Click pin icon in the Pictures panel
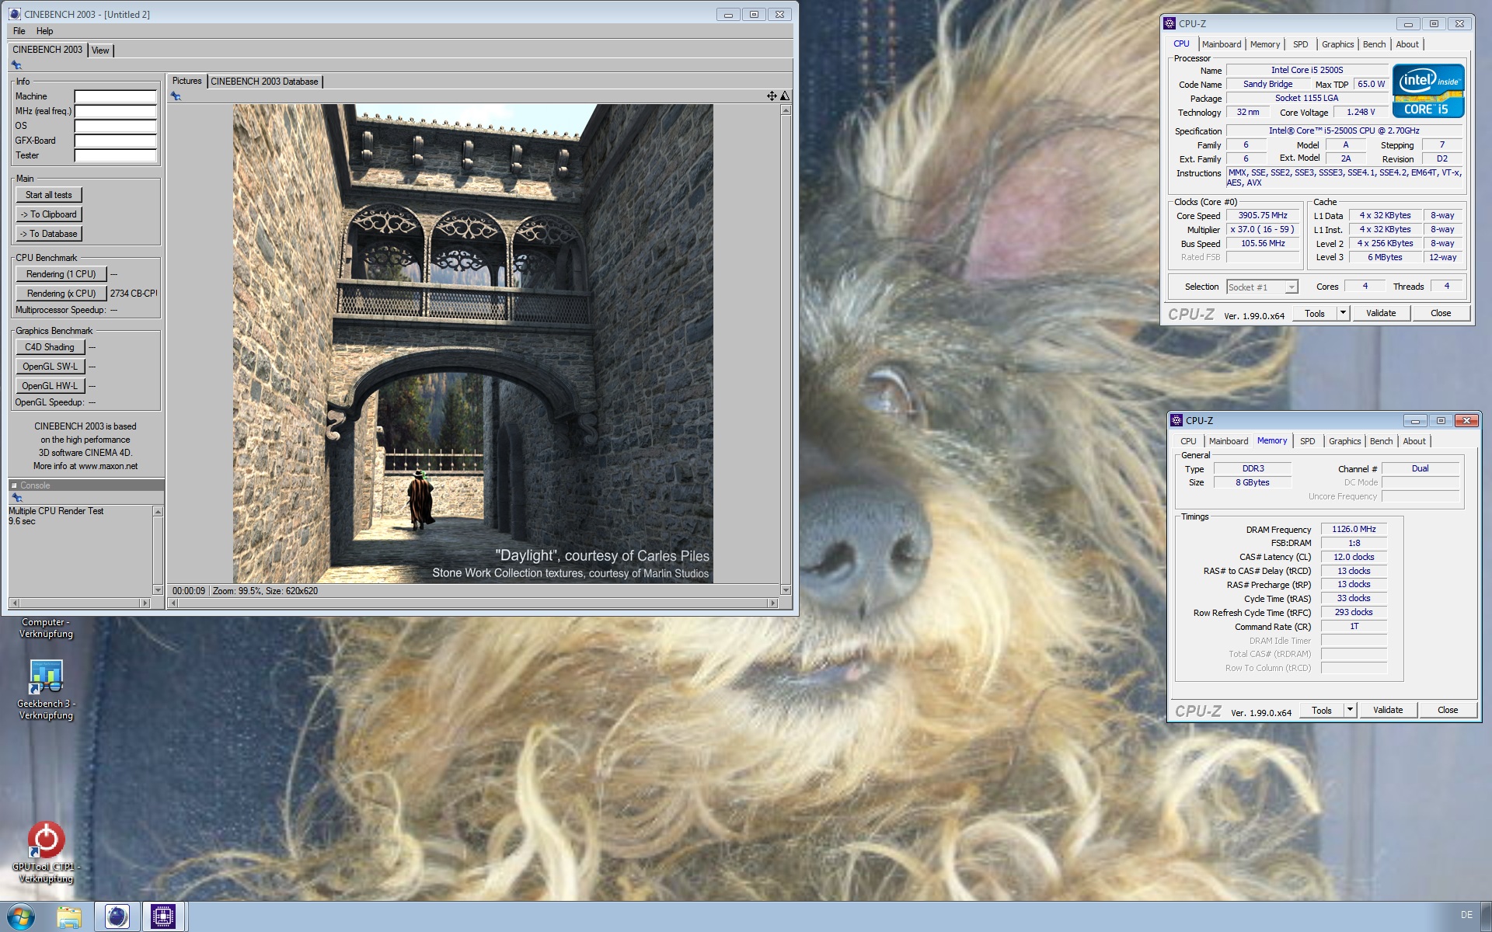Image resolution: width=1492 pixels, height=932 pixels. [176, 96]
